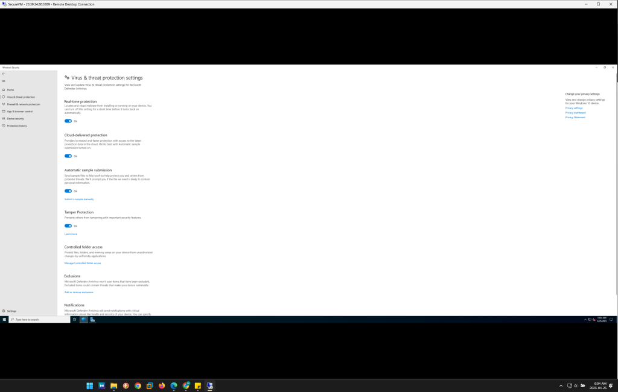Open the host Windows 11 Start menu

click(x=90, y=386)
